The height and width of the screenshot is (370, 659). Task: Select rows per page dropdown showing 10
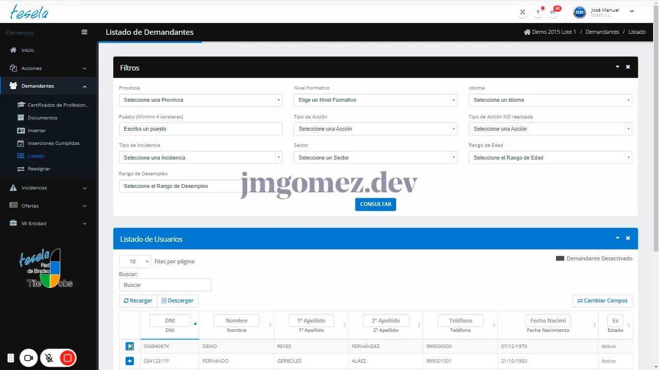[x=135, y=261]
